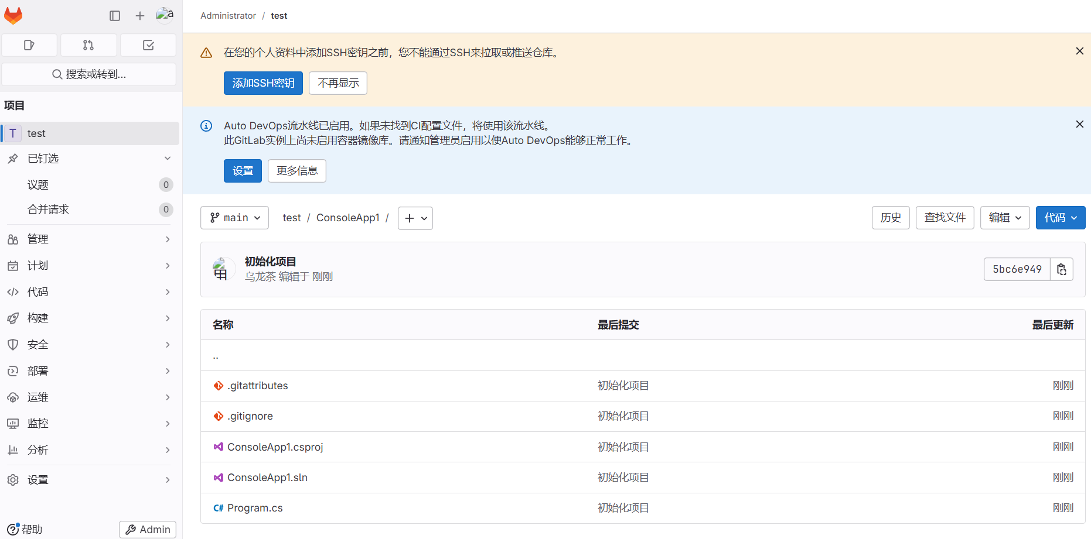Click the 构建 rocket icon
1091x539 pixels.
tap(13, 318)
